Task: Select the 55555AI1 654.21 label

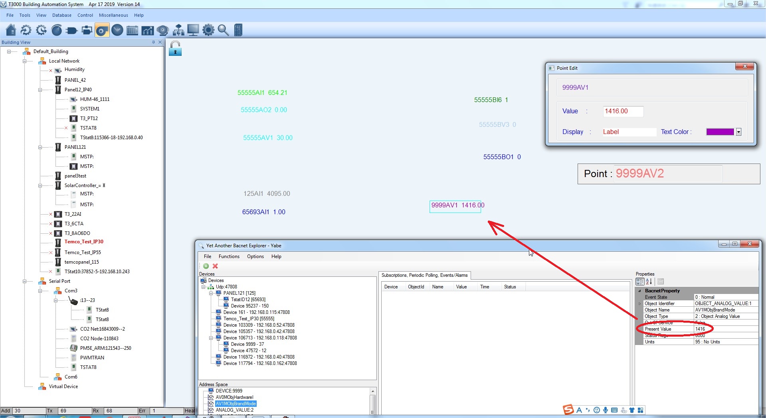Action: (262, 93)
